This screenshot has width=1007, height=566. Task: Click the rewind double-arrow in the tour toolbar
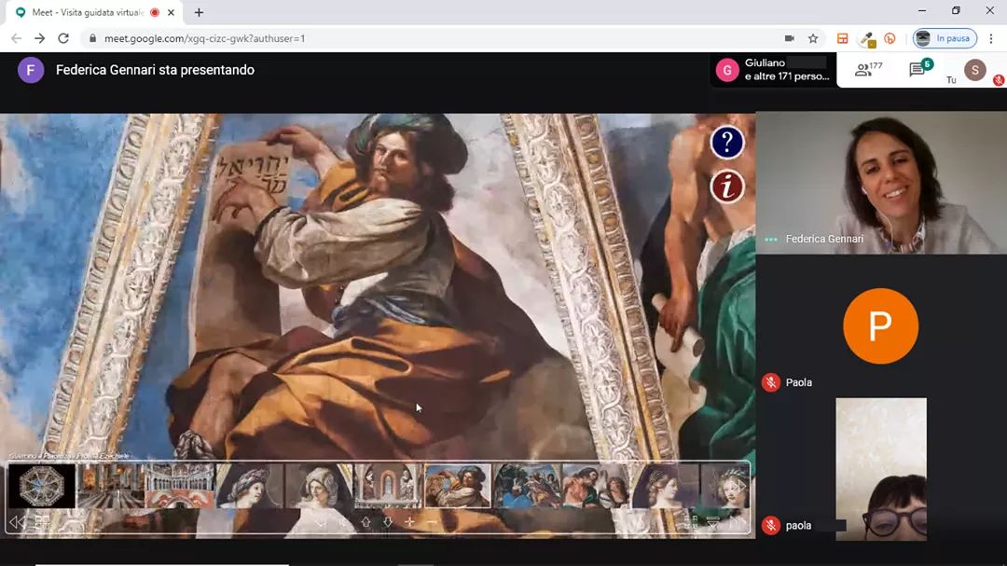pos(18,522)
